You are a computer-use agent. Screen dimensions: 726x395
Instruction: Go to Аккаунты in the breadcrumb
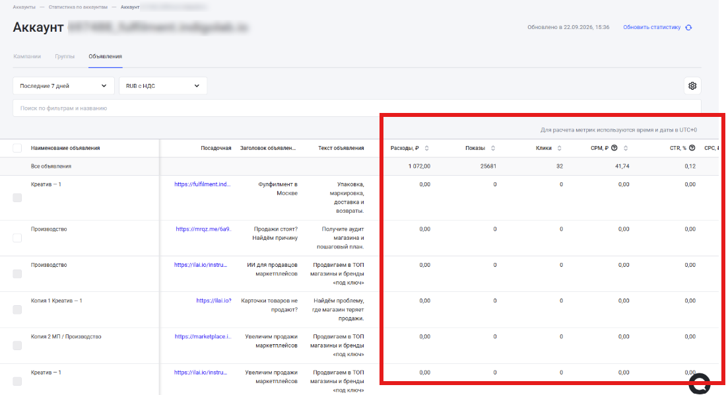click(x=24, y=7)
